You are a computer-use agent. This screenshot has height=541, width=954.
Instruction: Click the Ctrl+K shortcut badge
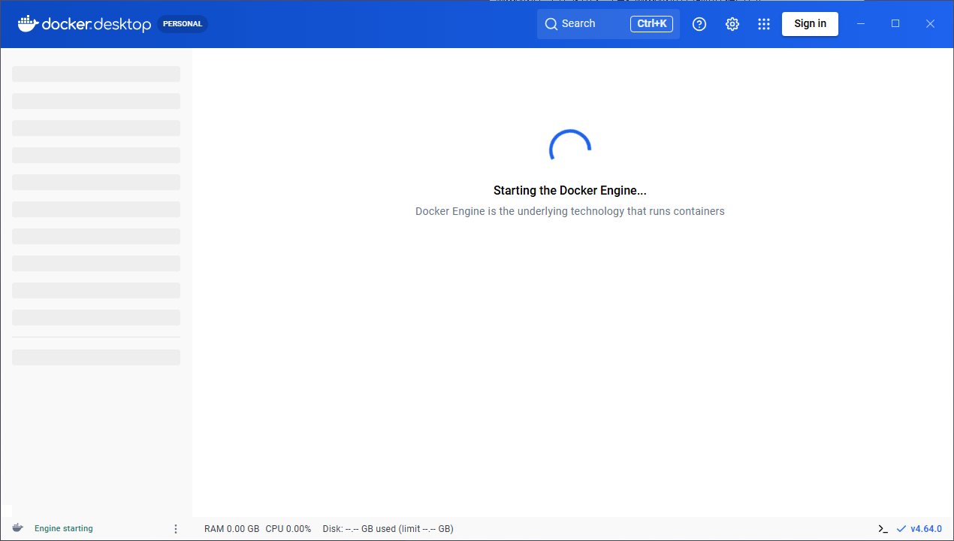pyautogui.click(x=651, y=24)
